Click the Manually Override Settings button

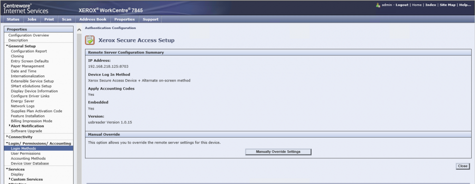[278, 152]
